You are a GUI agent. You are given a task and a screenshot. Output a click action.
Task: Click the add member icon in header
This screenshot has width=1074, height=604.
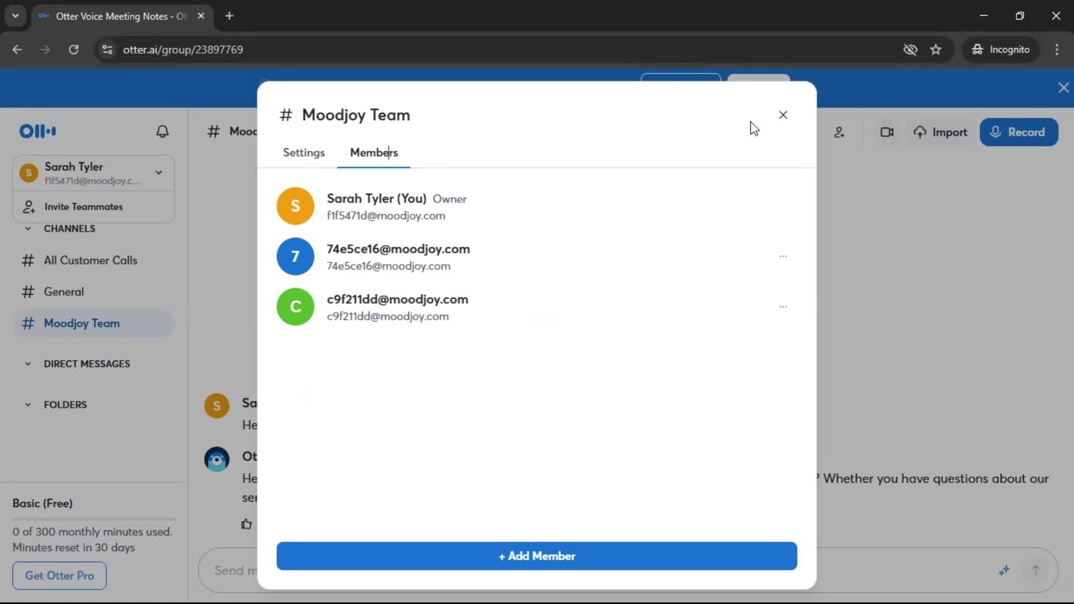point(839,133)
